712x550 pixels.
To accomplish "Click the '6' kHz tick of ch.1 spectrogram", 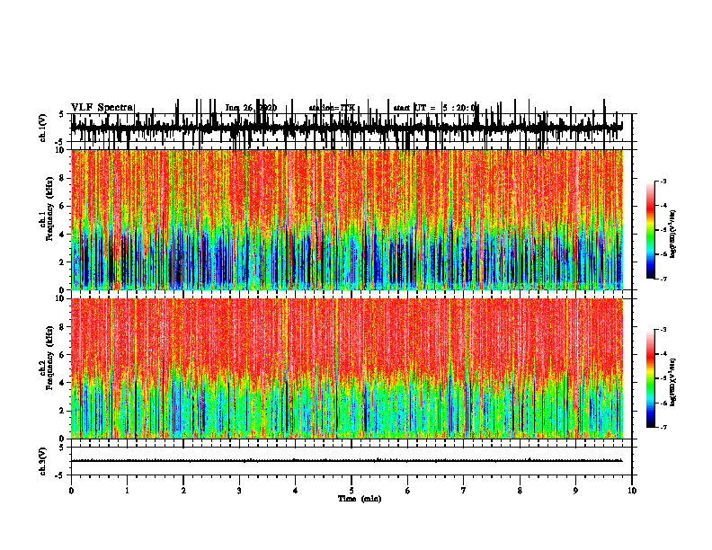I will point(62,207).
